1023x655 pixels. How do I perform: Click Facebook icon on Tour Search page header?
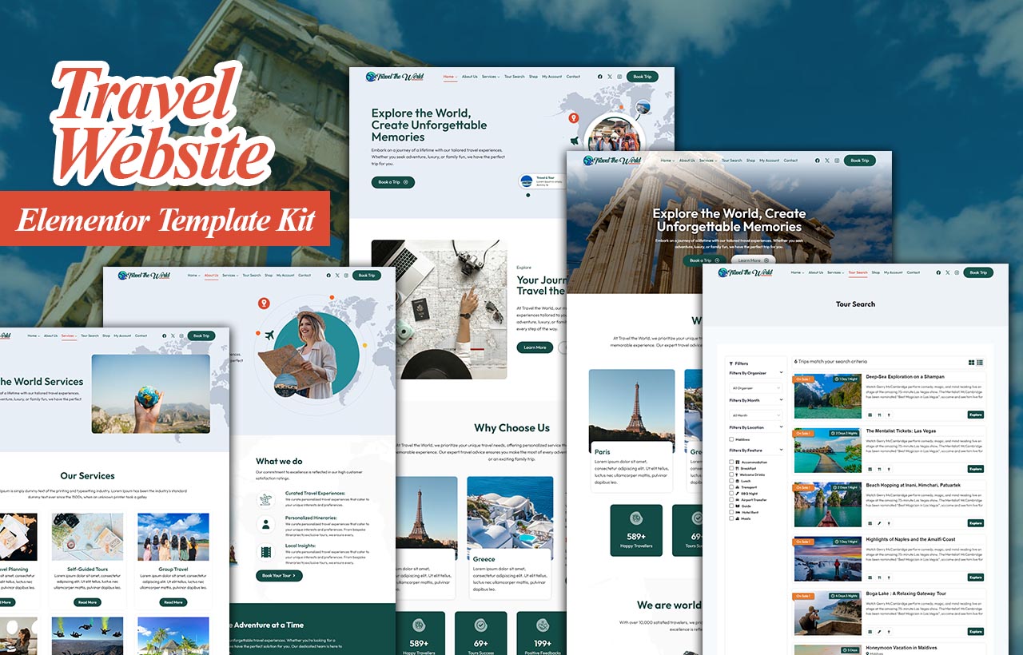point(940,272)
